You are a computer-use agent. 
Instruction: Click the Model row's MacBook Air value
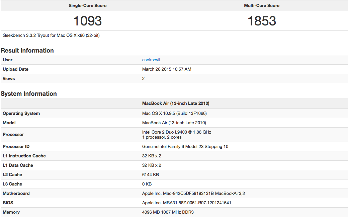click(174, 123)
